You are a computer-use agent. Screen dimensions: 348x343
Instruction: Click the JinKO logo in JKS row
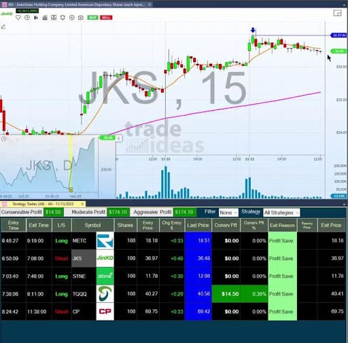(105, 258)
